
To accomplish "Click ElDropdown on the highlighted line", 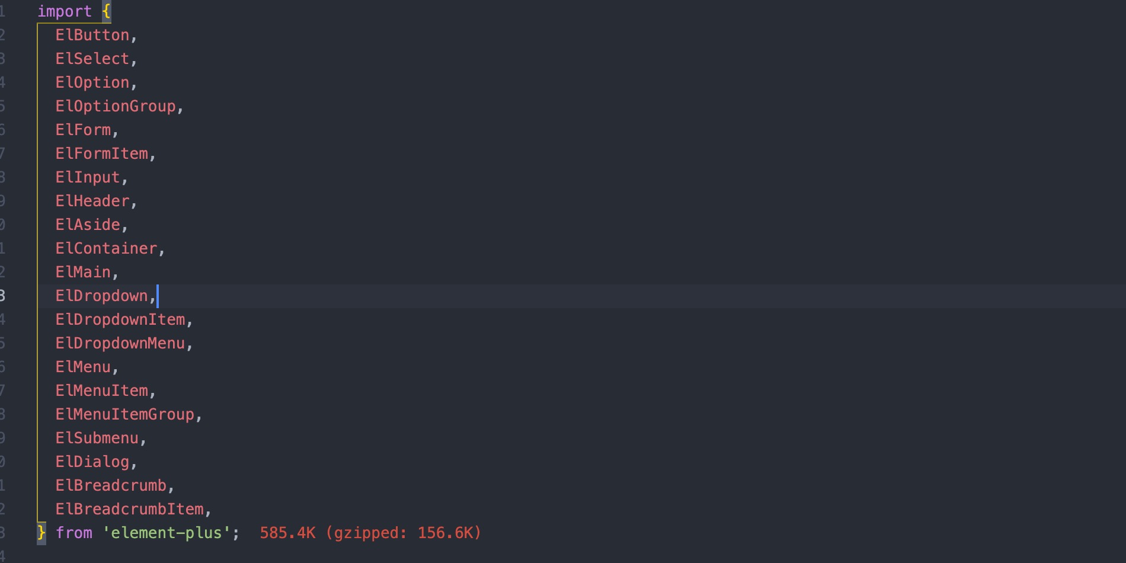I will 101,296.
